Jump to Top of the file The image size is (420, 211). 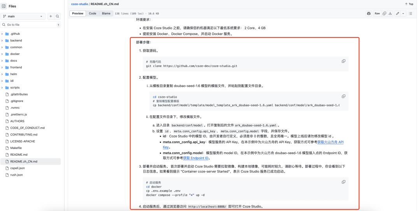pos(409,4)
